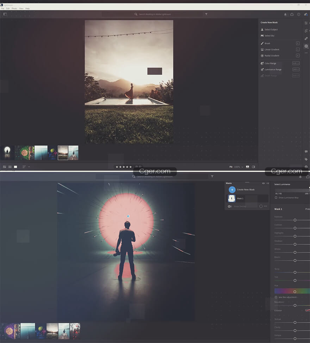Choose Select Sky mask option
310x343 pixels.
coord(267,35)
